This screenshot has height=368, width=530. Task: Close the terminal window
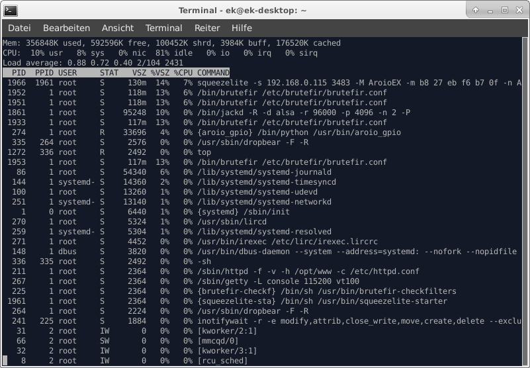[518, 10]
